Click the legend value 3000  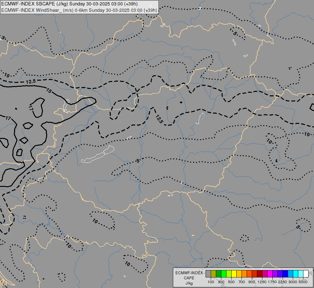[293, 282]
